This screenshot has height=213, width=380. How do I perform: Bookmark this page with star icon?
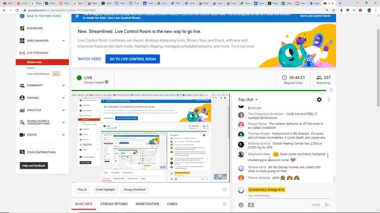click(x=334, y=11)
